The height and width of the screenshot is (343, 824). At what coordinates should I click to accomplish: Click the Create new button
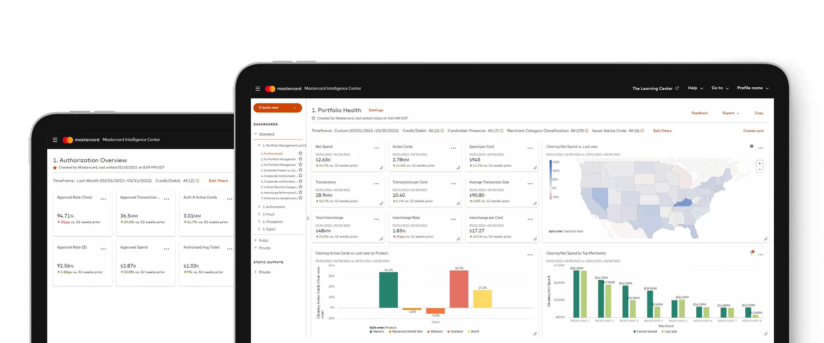(275, 108)
